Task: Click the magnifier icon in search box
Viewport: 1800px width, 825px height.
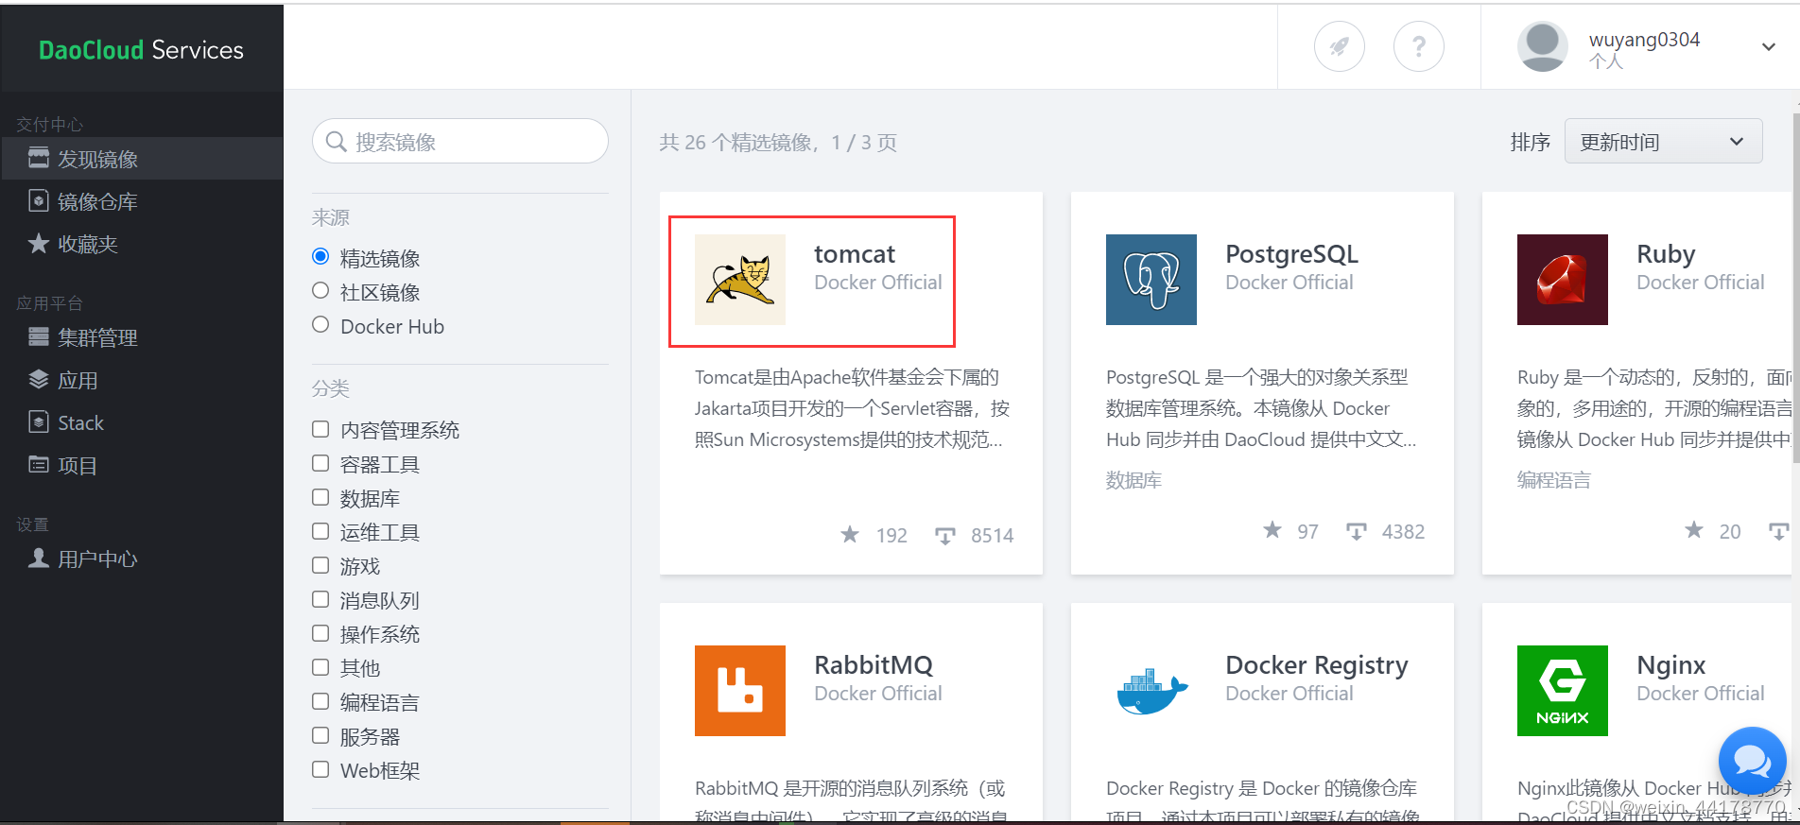Action: point(336,142)
